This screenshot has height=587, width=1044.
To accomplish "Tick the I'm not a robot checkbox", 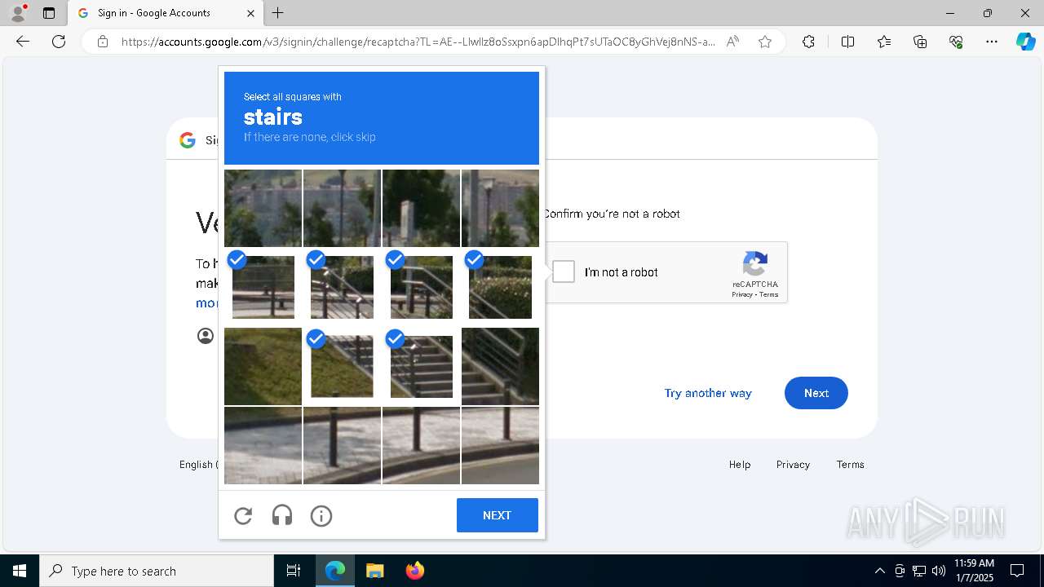I will point(564,271).
